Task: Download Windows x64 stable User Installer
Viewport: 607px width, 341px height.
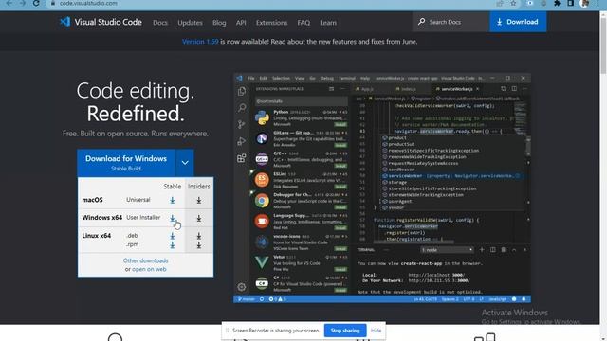Action: tap(173, 218)
